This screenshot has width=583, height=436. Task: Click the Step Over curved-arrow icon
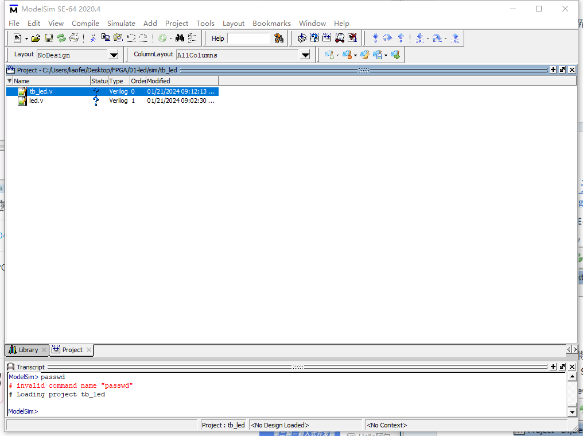click(387, 38)
